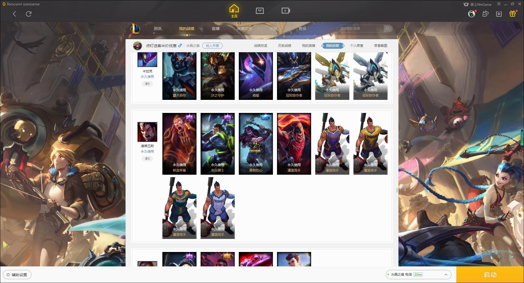Click the 搜索我的英雄 search field

(x=360, y=29)
